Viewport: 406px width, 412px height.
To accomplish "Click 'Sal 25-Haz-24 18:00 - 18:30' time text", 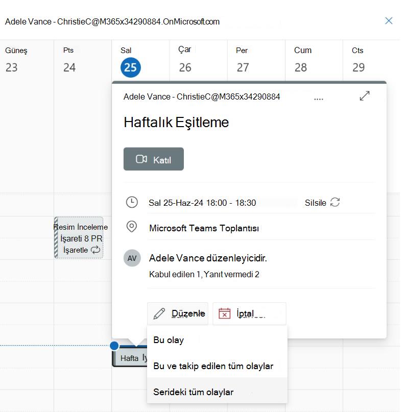I will (202, 203).
